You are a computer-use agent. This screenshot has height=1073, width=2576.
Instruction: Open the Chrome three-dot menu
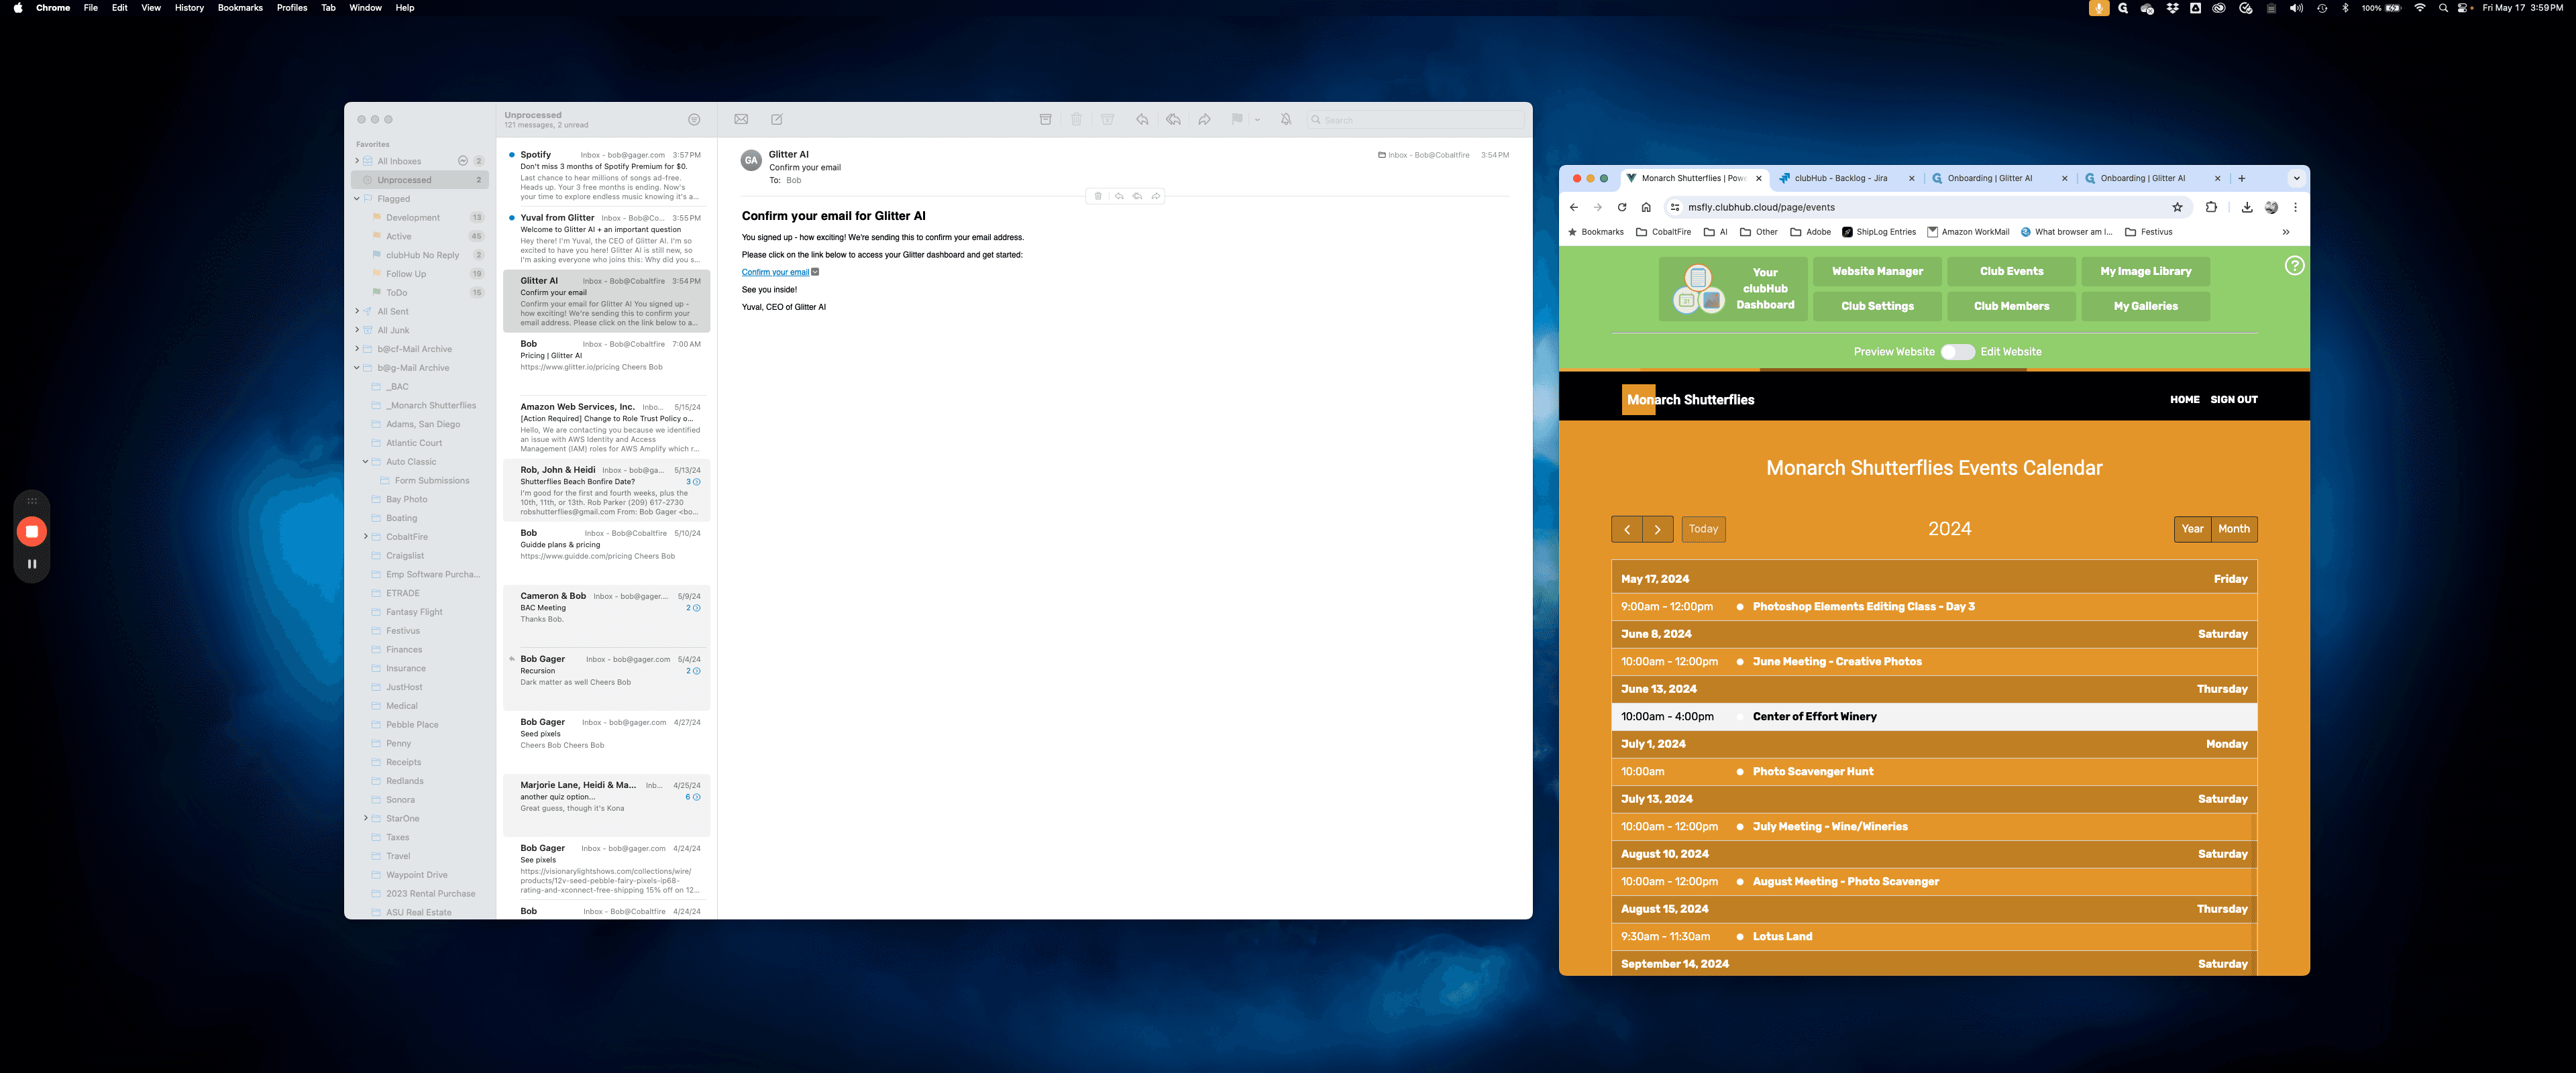click(x=2295, y=207)
